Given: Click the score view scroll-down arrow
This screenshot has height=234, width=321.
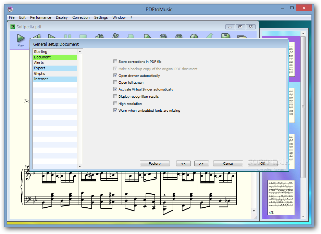Looking at the screenshot, I should [254, 211].
